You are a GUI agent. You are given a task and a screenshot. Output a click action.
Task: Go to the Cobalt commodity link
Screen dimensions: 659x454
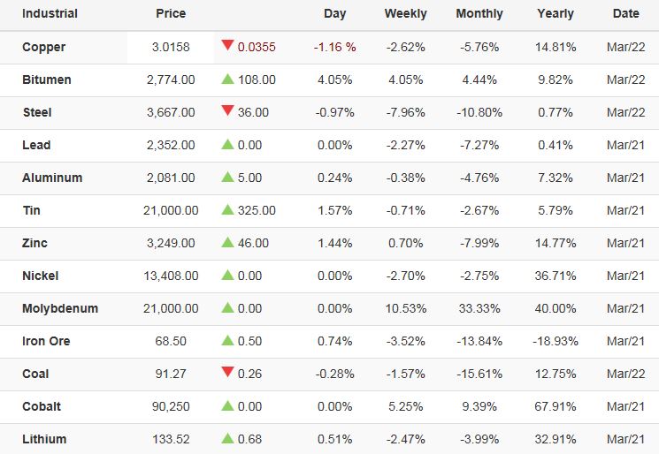pyautogui.click(x=42, y=406)
